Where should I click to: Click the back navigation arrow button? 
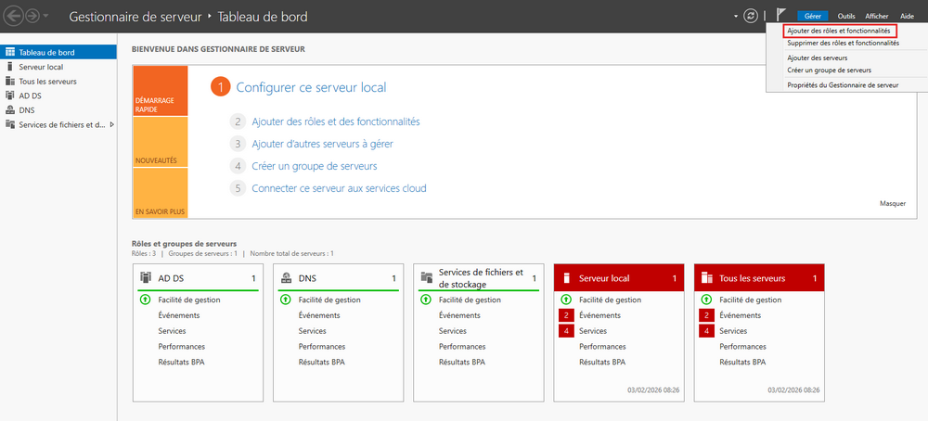[x=15, y=17]
